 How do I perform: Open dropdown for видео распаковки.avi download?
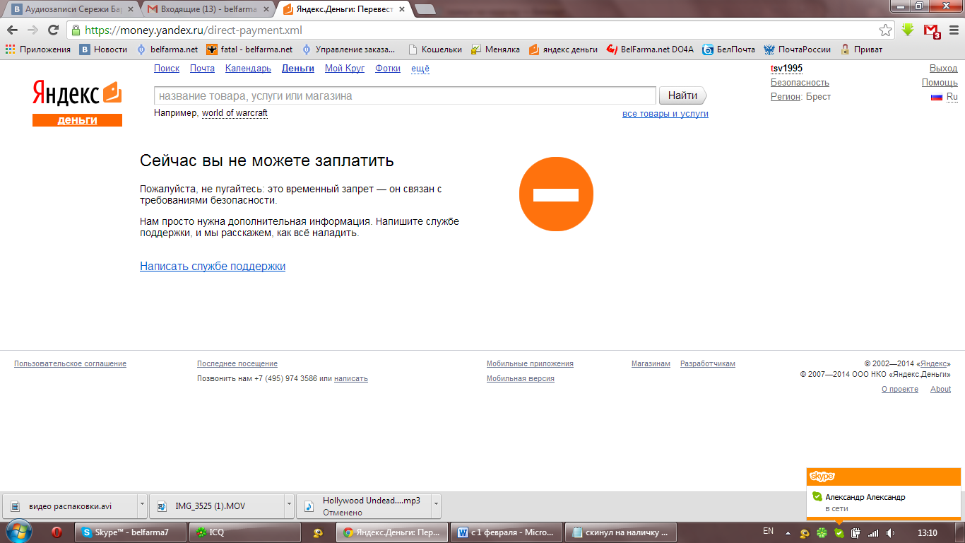[x=142, y=506]
